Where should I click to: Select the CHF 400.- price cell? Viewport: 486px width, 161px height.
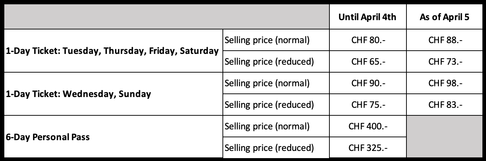[x=368, y=126]
